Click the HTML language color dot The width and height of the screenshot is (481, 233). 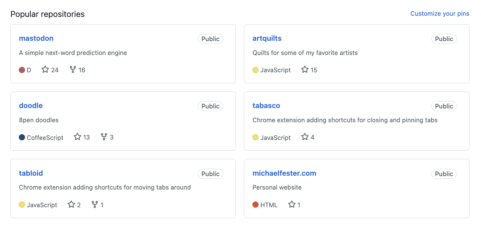click(x=255, y=205)
